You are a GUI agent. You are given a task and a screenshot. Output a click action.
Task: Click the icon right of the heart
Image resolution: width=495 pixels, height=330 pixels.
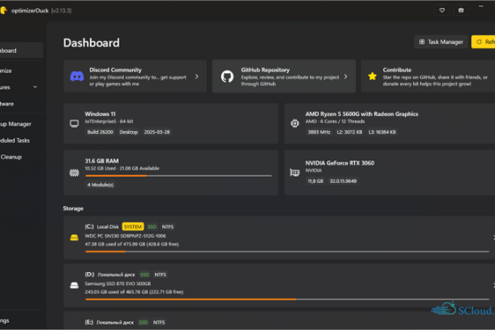point(461,11)
